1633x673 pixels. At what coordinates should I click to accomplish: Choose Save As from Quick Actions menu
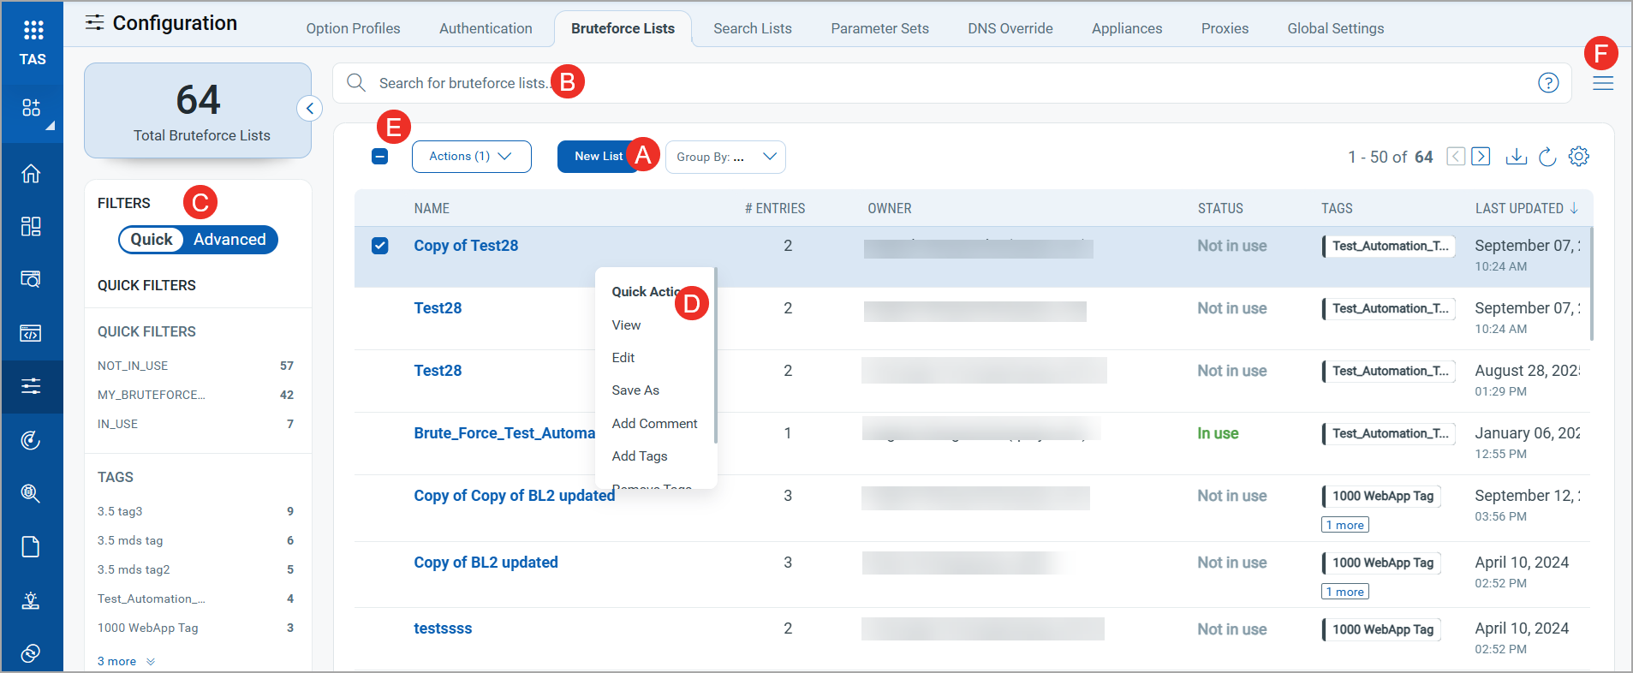coord(635,390)
